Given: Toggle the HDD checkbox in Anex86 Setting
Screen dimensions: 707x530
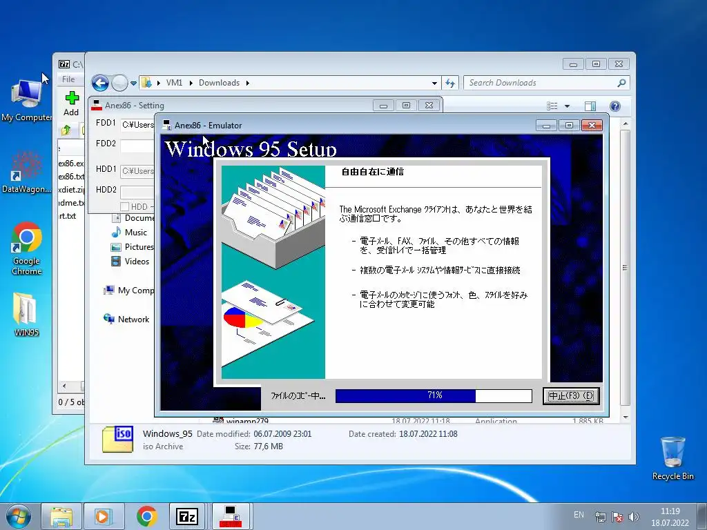Looking at the screenshot, I should pos(125,206).
